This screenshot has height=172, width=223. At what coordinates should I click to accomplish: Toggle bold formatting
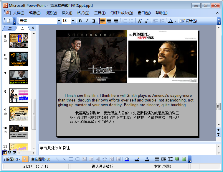pyautogui.click(x=80, y=21)
